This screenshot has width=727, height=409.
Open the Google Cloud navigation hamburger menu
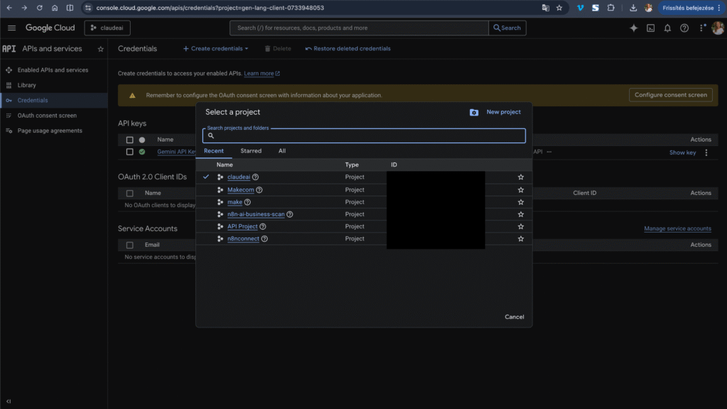[12, 28]
